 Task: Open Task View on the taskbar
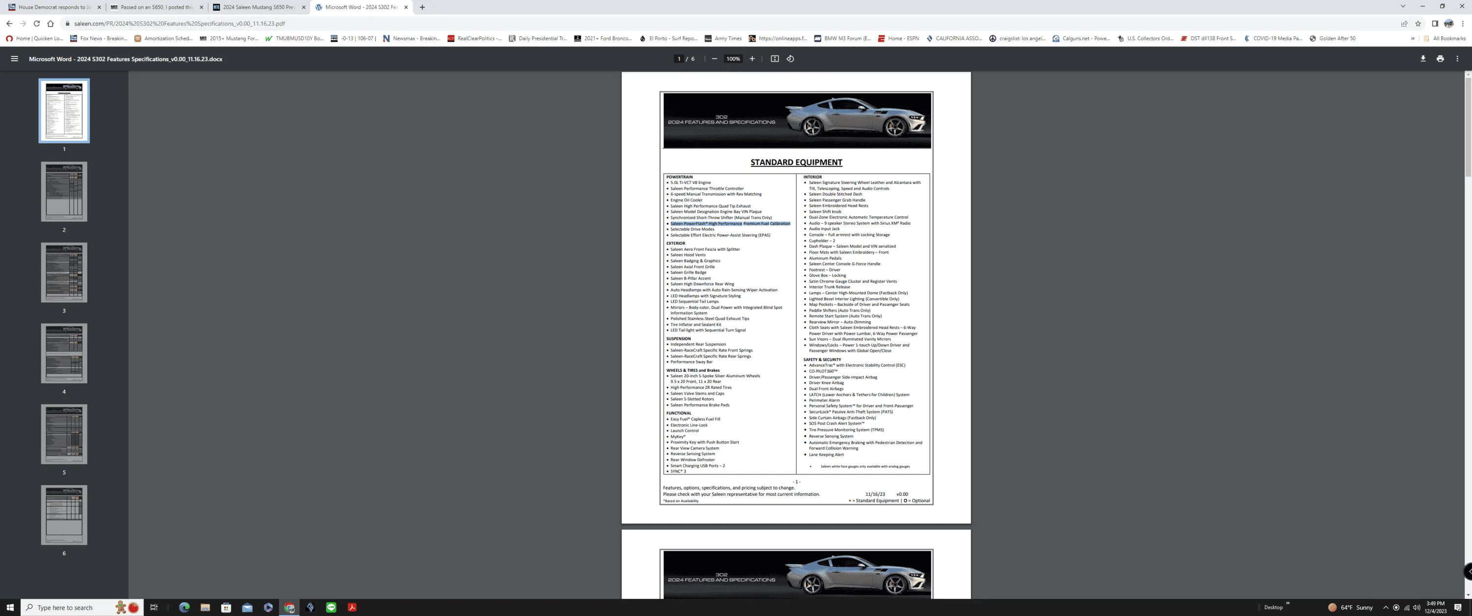(154, 608)
